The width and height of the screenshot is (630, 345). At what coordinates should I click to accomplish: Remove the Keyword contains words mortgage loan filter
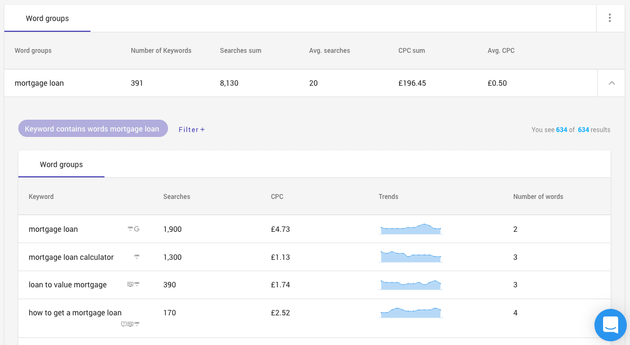(93, 128)
